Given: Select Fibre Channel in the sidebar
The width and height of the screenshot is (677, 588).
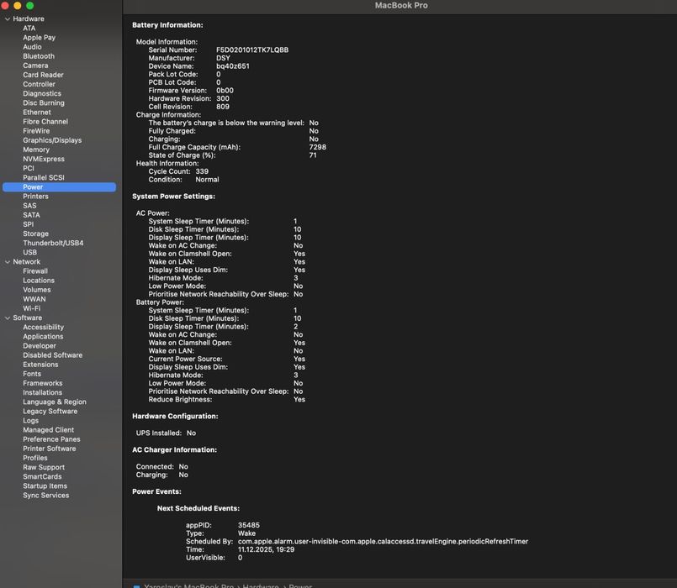Looking at the screenshot, I should pyautogui.click(x=45, y=122).
